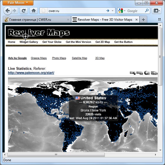Image resolution: width=165 pixels, height=165 pixels.
Task: Click the Satellite Map ad link
Action: pyautogui.click(x=80, y=58)
